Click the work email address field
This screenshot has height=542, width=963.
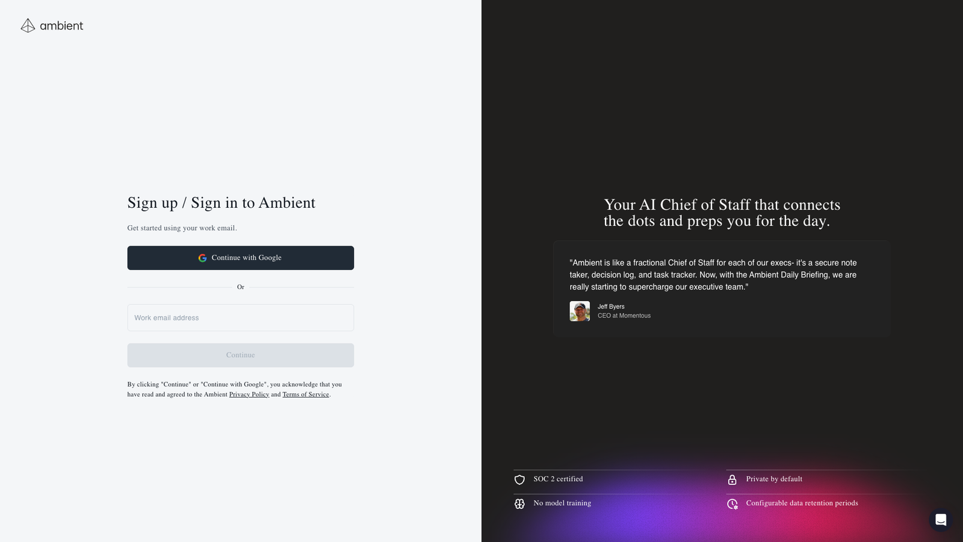click(x=240, y=317)
